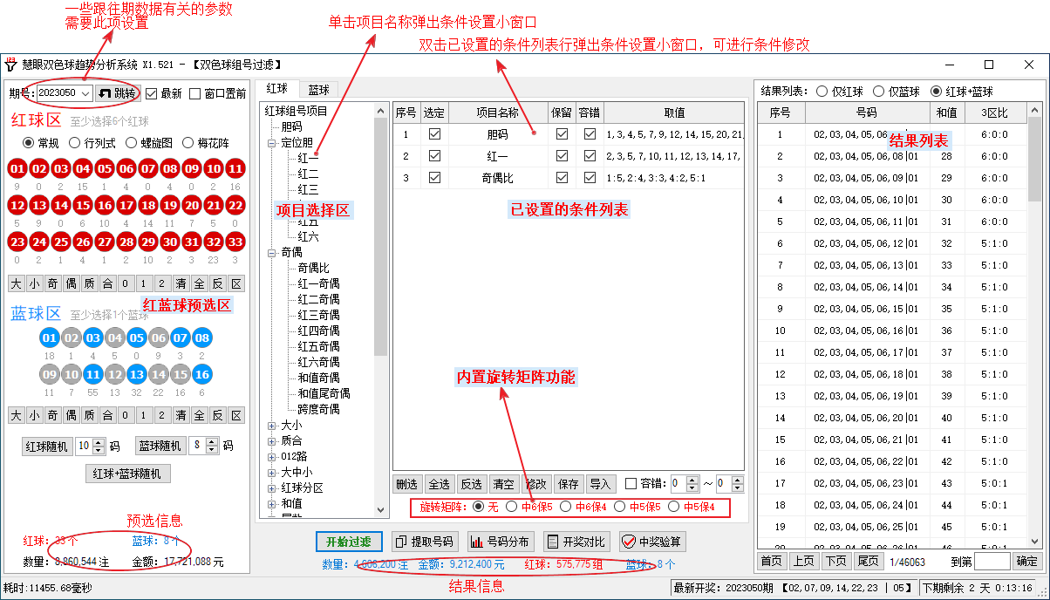Click the 提取号码 extract numbers button
This screenshot has width=1050, height=600.
point(425,542)
